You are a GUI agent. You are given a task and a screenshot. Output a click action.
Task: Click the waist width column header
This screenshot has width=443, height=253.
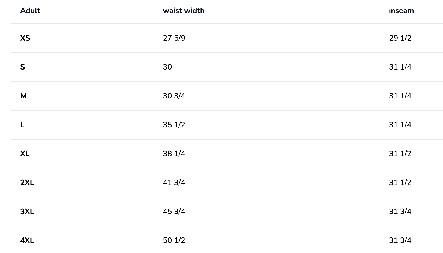click(184, 11)
